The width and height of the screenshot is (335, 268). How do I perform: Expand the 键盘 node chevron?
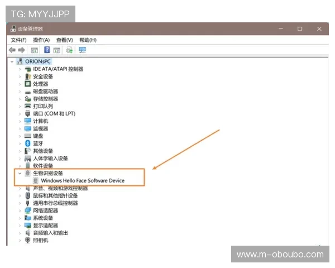pyautogui.click(x=20, y=136)
